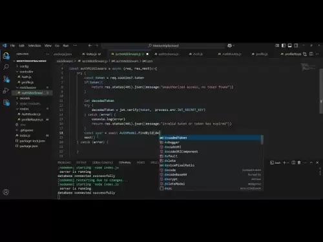Click the open changes icon in editor toolbar
The height and width of the screenshot is (242, 323).
coord(305,54)
